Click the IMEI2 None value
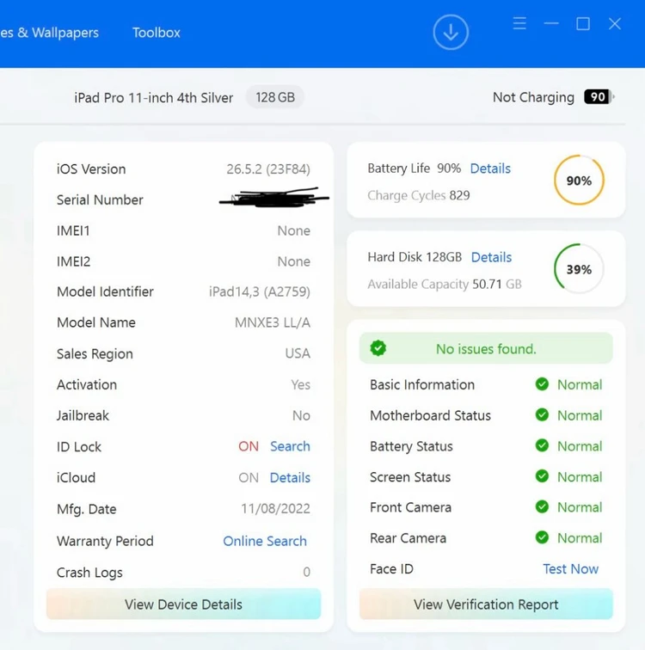645x650 pixels. point(293,261)
